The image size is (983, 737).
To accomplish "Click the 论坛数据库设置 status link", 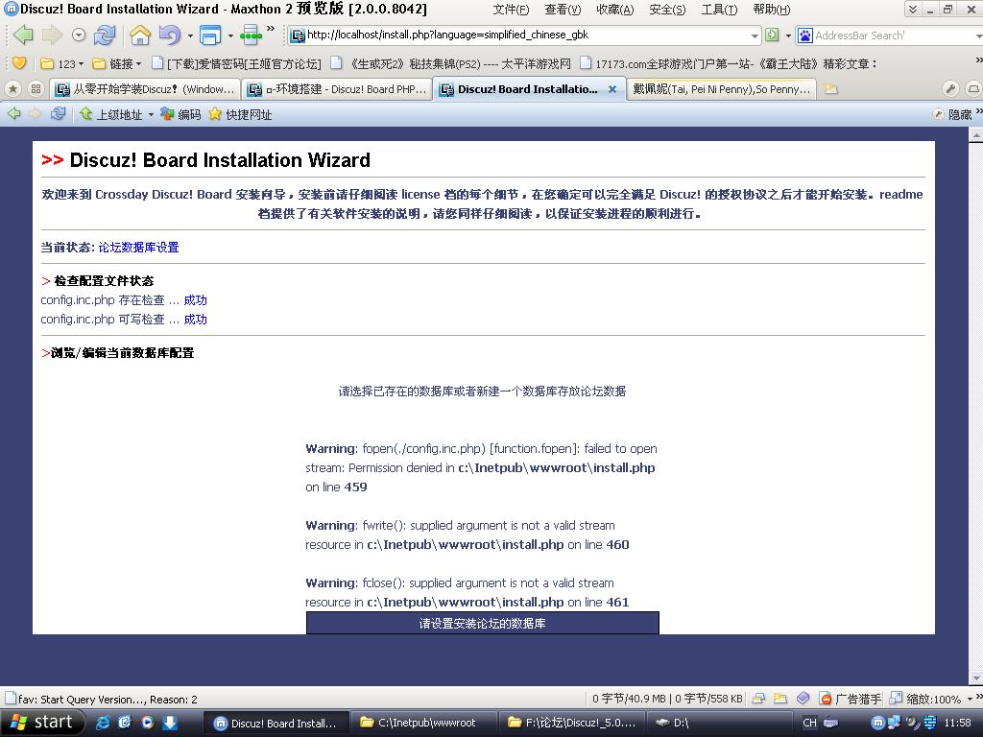I will tap(138, 248).
